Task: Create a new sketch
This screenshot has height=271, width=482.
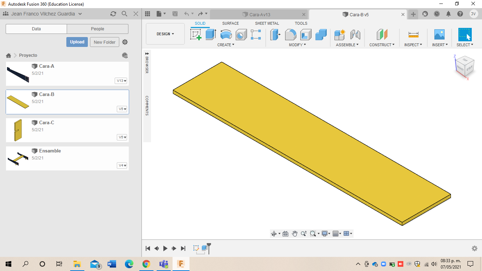Action: pos(196,35)
